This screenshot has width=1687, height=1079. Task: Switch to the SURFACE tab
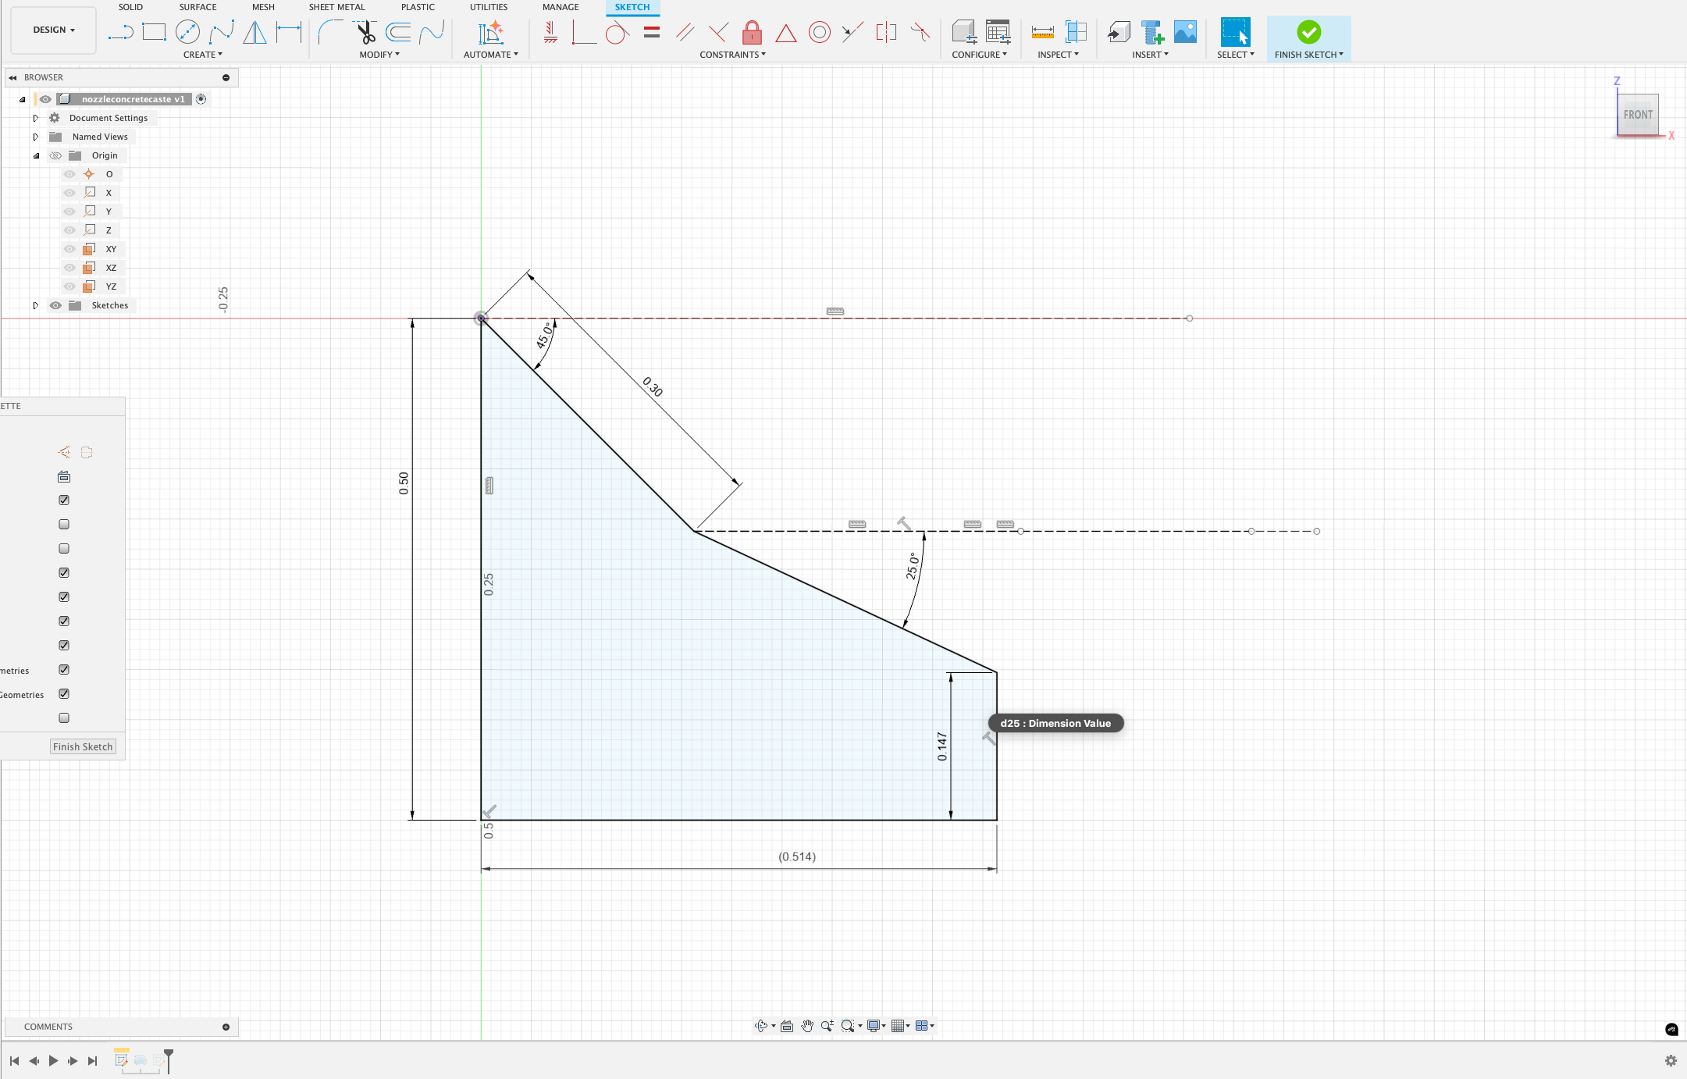pyautogui.click(x=198, y=7)
